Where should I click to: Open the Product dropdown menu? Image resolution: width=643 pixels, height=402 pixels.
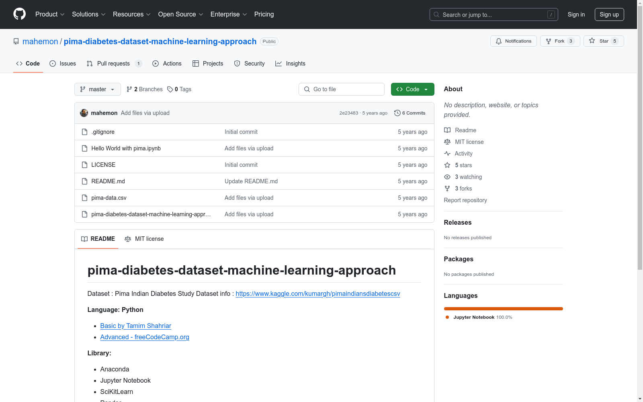[x=50, y=14]
